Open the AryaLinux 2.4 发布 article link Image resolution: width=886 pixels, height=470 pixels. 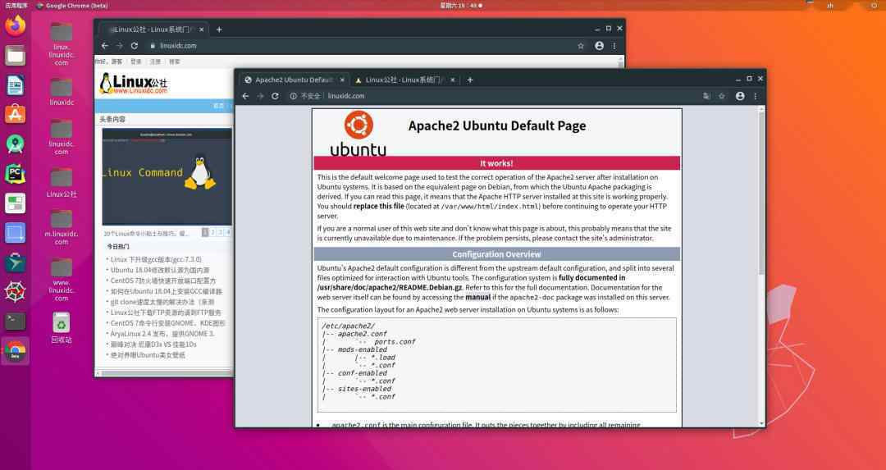coord(162,334)
